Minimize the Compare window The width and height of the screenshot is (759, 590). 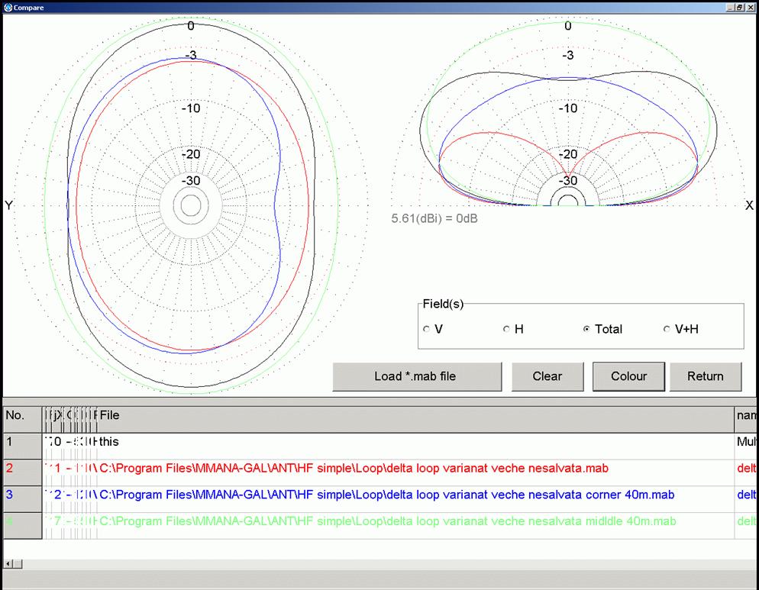pyautogui.click(x=731, y=8)
